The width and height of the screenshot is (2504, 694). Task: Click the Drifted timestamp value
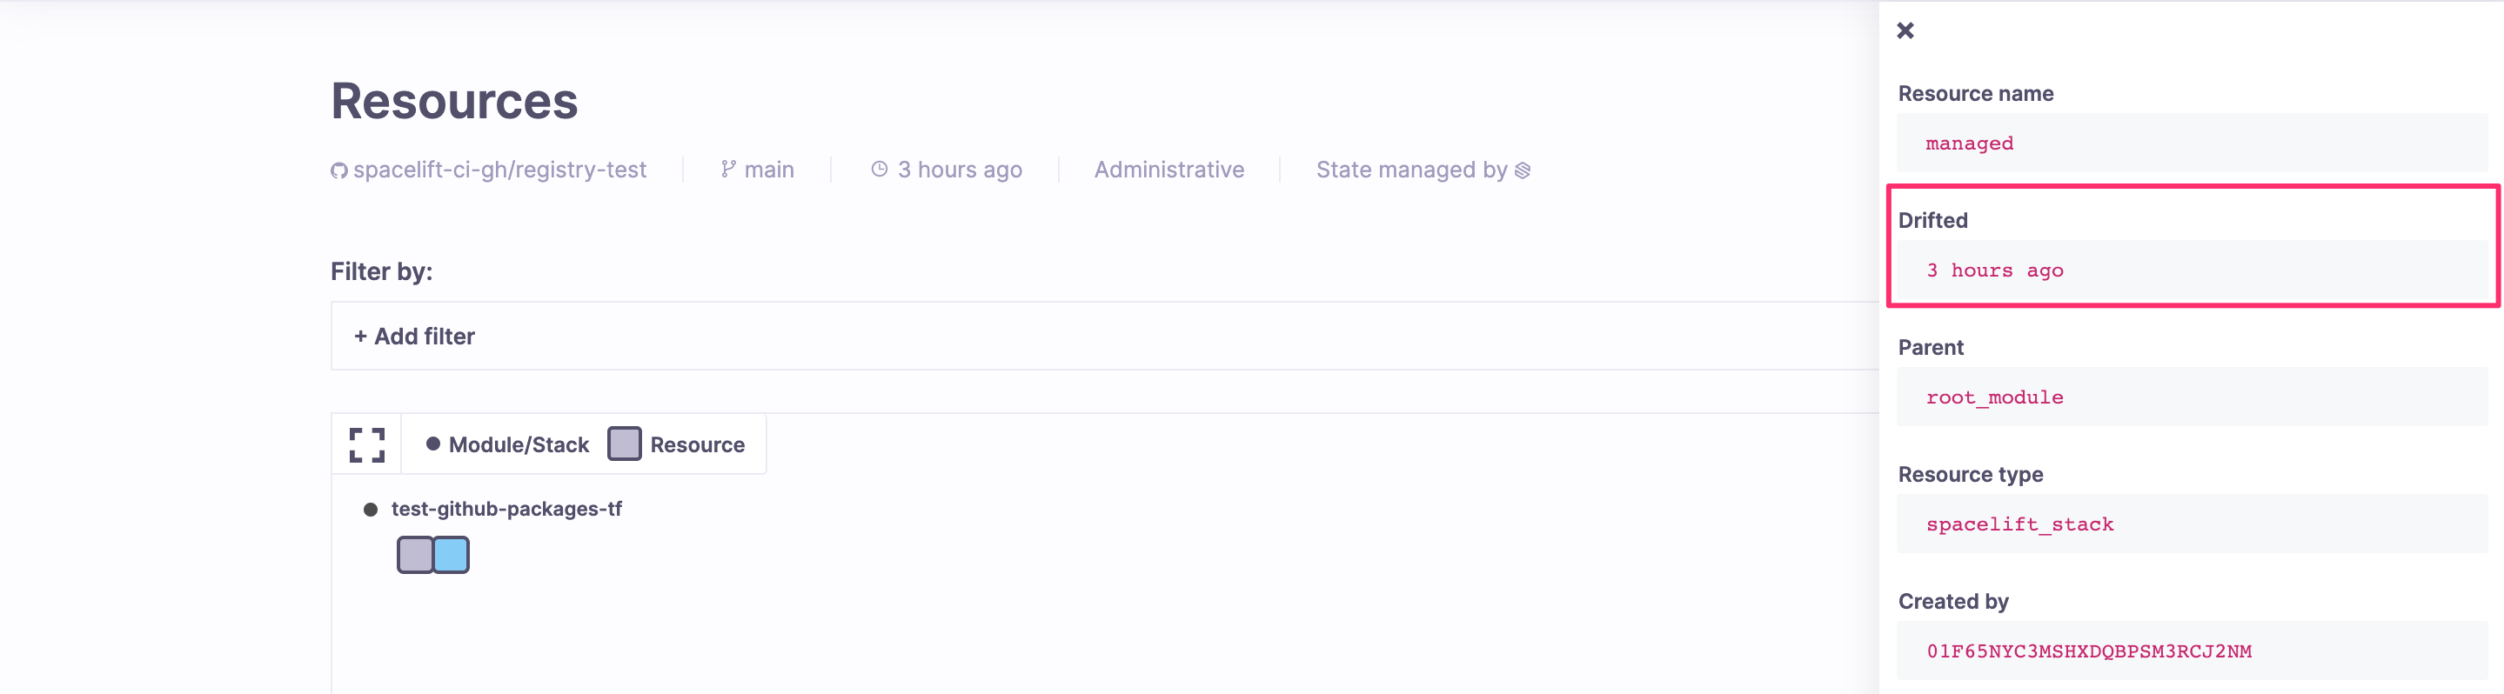1995,270
